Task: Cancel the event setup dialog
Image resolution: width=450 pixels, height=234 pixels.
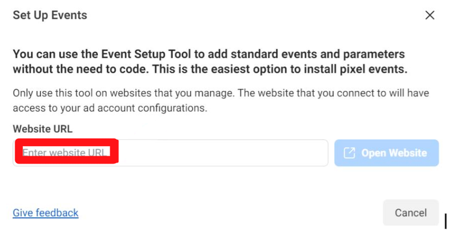Action: pyautogui.click(x=410, y=213)
